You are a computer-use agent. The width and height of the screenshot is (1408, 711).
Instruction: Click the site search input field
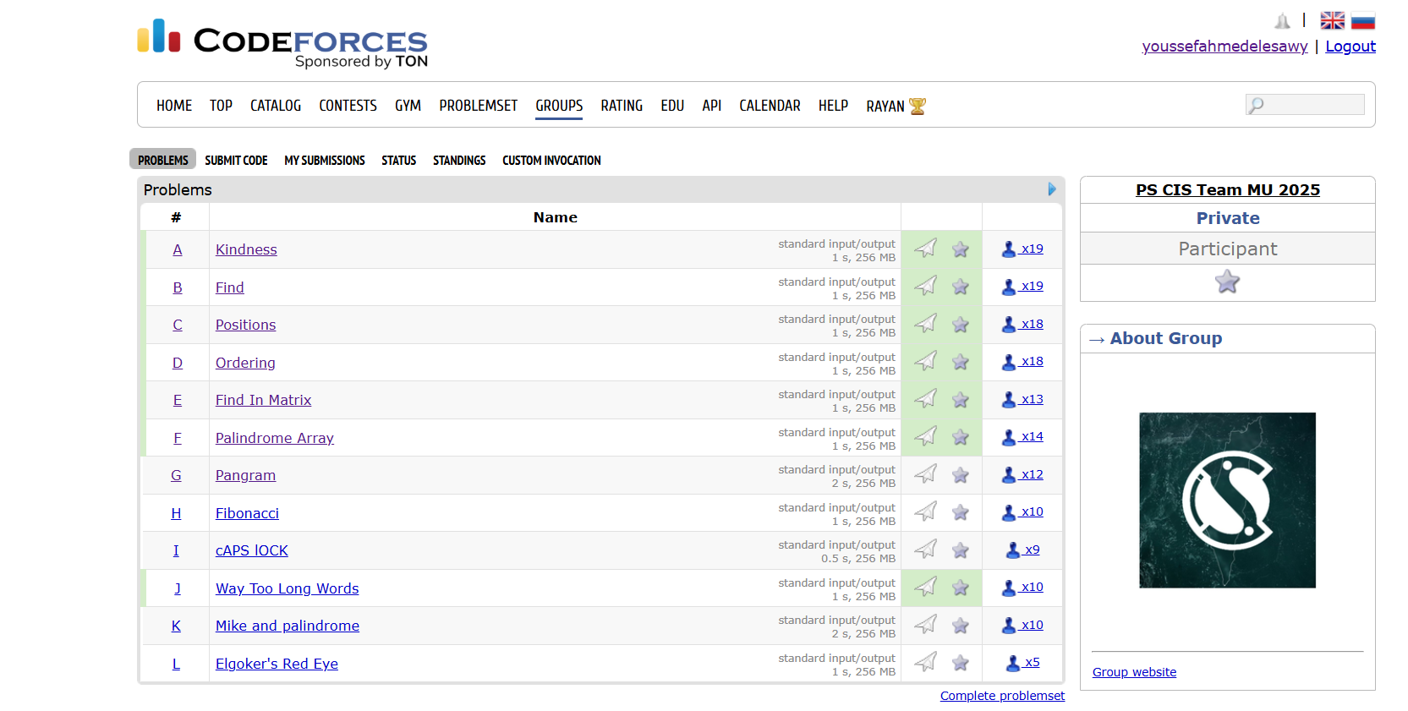(x=1305, y=105)
